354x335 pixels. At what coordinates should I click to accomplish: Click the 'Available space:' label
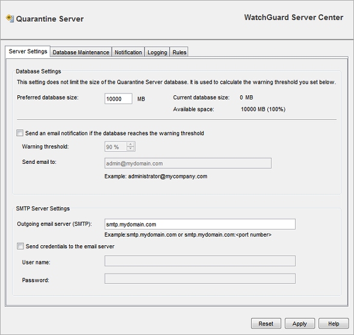pos(193,109)
